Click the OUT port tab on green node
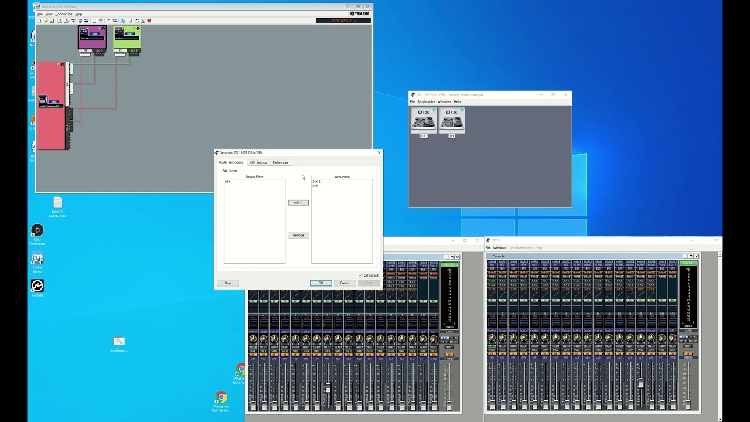This screenshot has height=422, width=750. 134,50
